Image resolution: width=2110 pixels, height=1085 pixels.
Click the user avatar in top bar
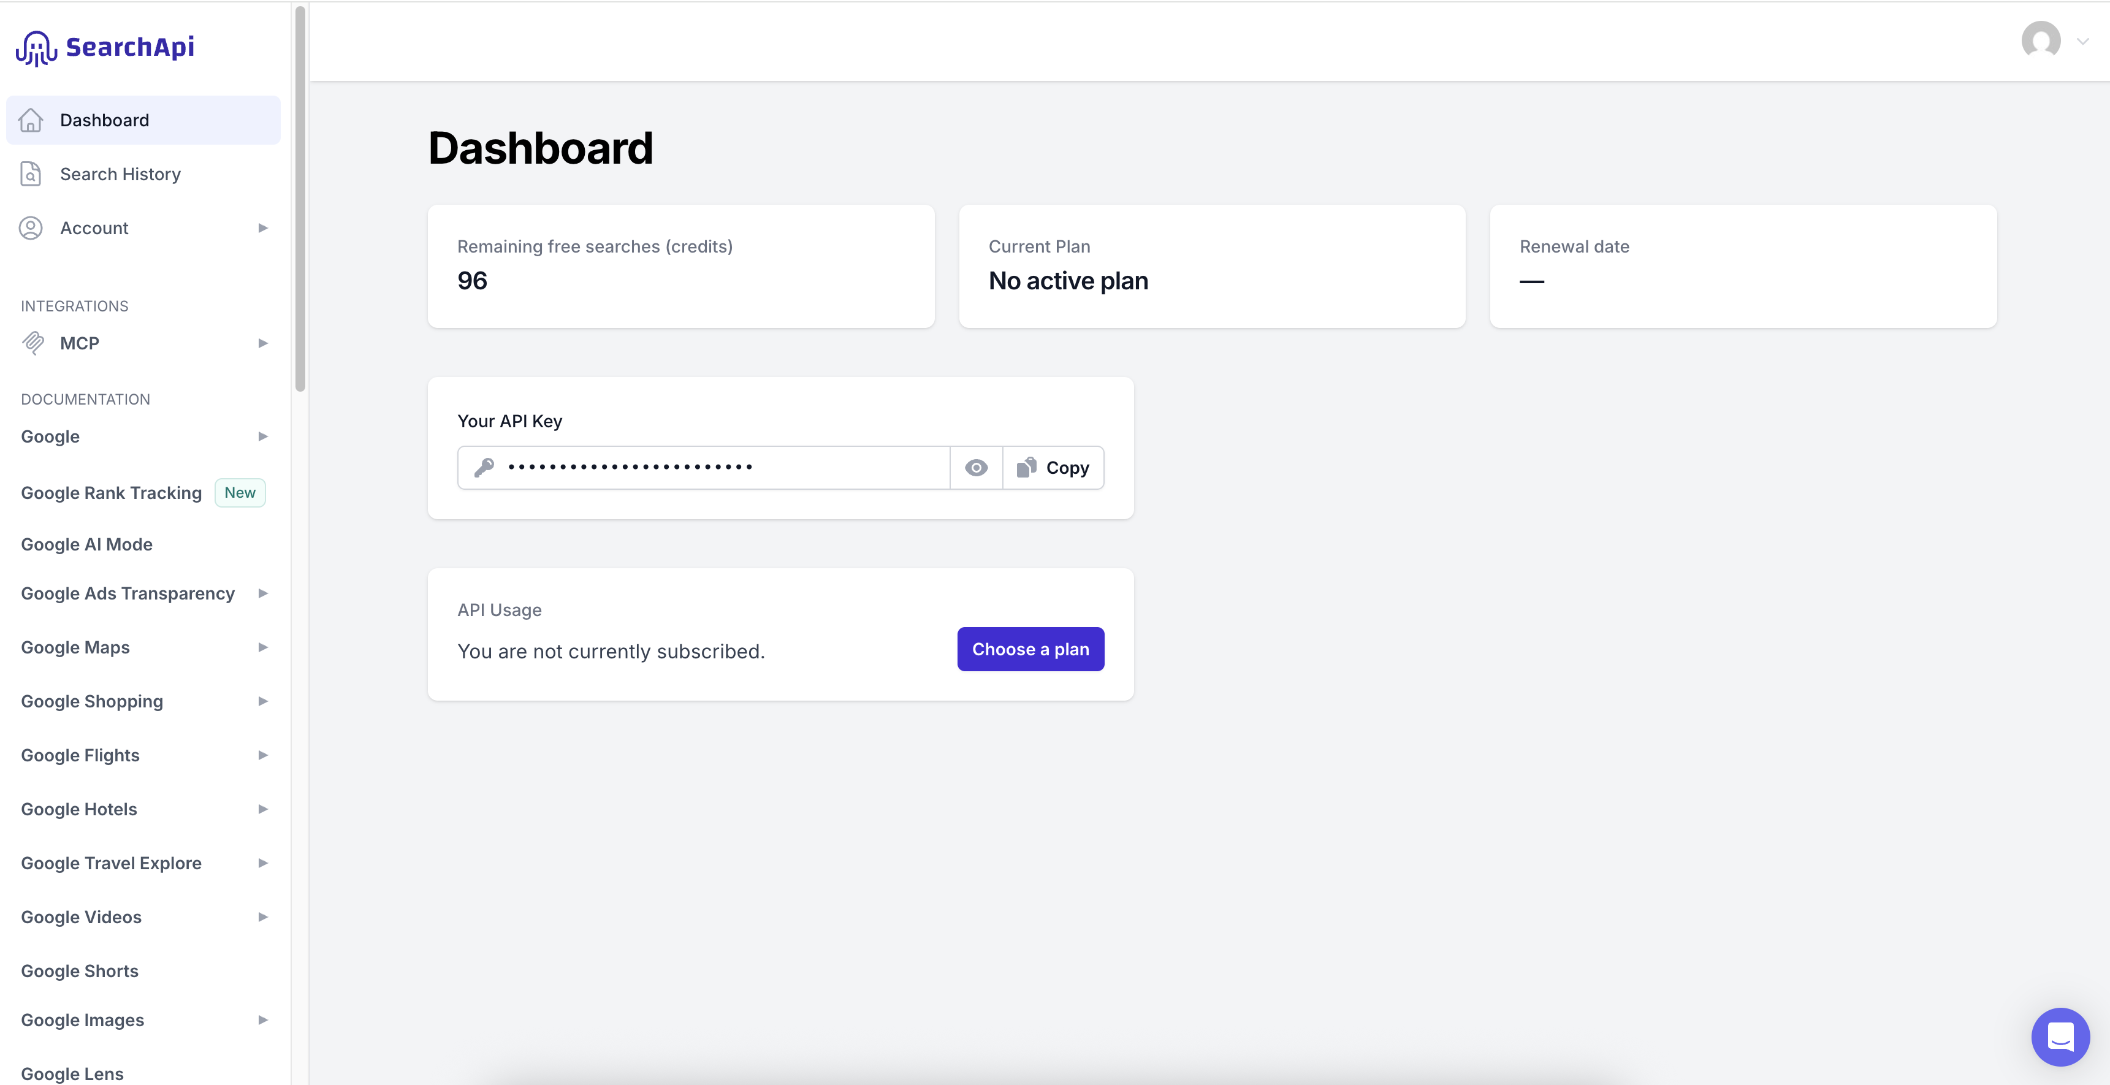point(2040,41)
